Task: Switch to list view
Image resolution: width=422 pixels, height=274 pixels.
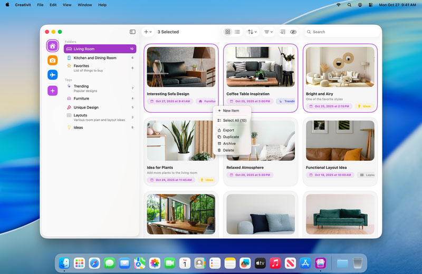Action: [237, 32]
